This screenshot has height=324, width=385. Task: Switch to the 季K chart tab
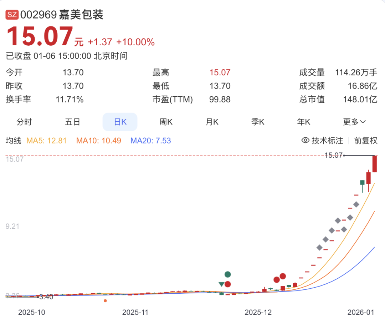point(258,122)
